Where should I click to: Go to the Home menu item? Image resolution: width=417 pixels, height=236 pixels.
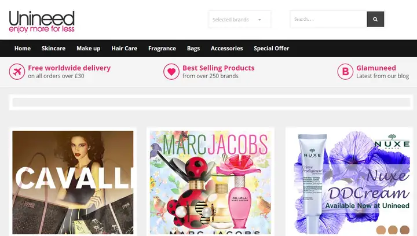23,49
